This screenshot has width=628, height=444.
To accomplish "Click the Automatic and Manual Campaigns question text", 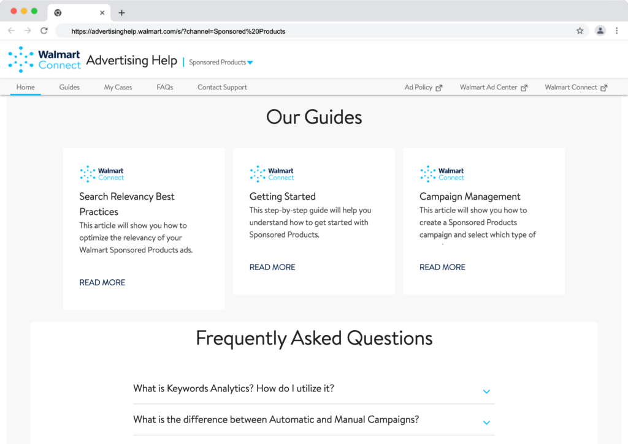I will pos(276,420).
